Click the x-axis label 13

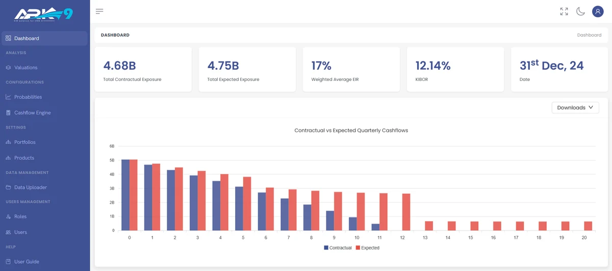click(425, 238)
